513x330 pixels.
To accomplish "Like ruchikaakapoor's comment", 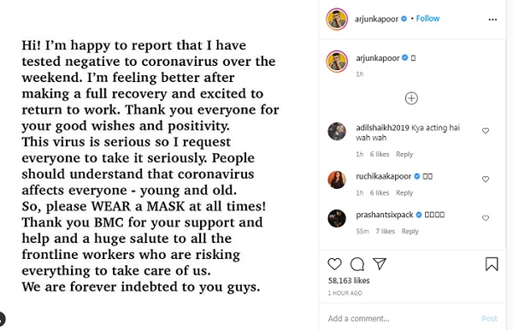I will 486,179.
